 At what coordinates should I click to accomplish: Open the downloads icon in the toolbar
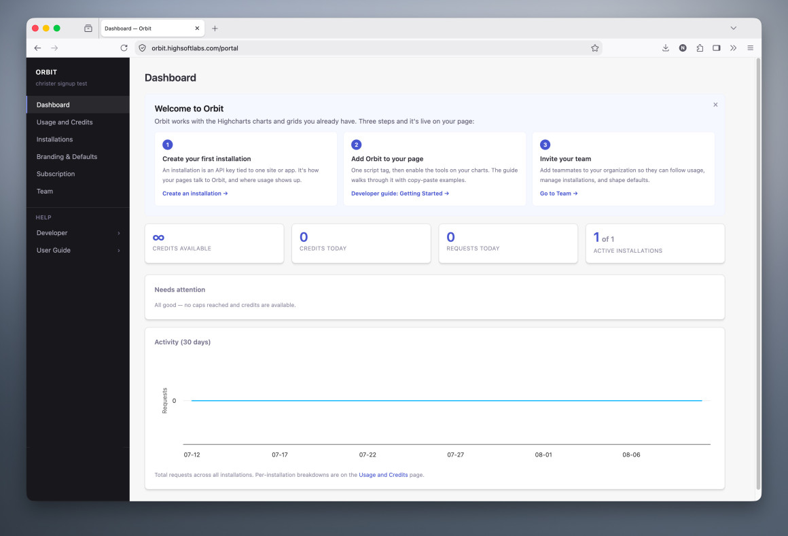pos(665,48)
